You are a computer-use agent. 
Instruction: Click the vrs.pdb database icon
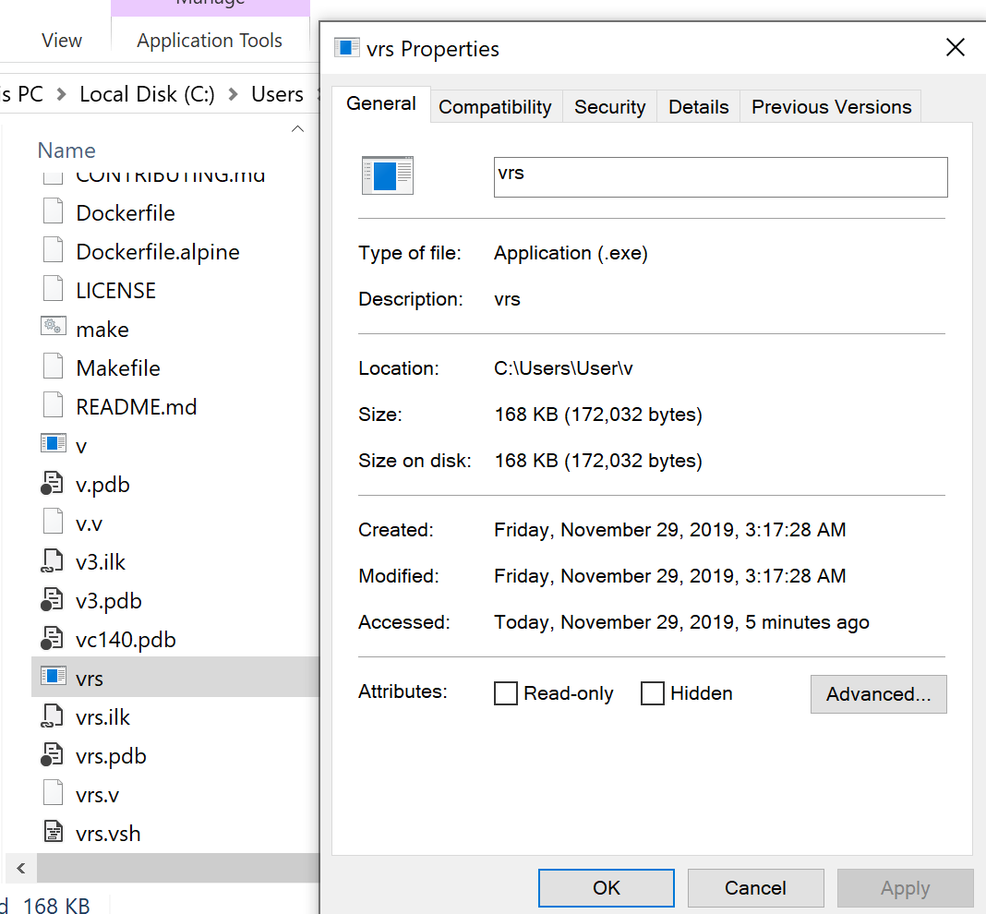pyautogui.click(x=53, y=755)
